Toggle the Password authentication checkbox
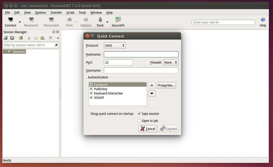Screen dimensions: 273x167 pos(91,85)
